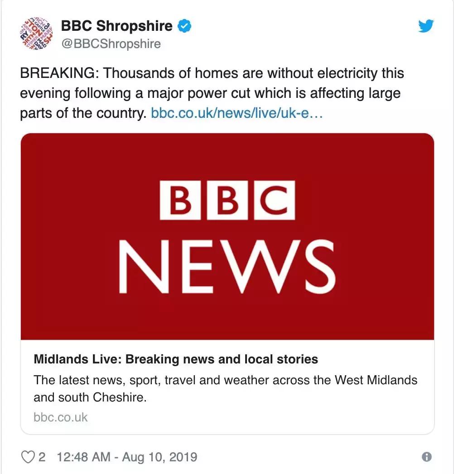Click the middle B block of the BBC logo
The width and height of the screenshot is (454, 474).
pos(227,200)
